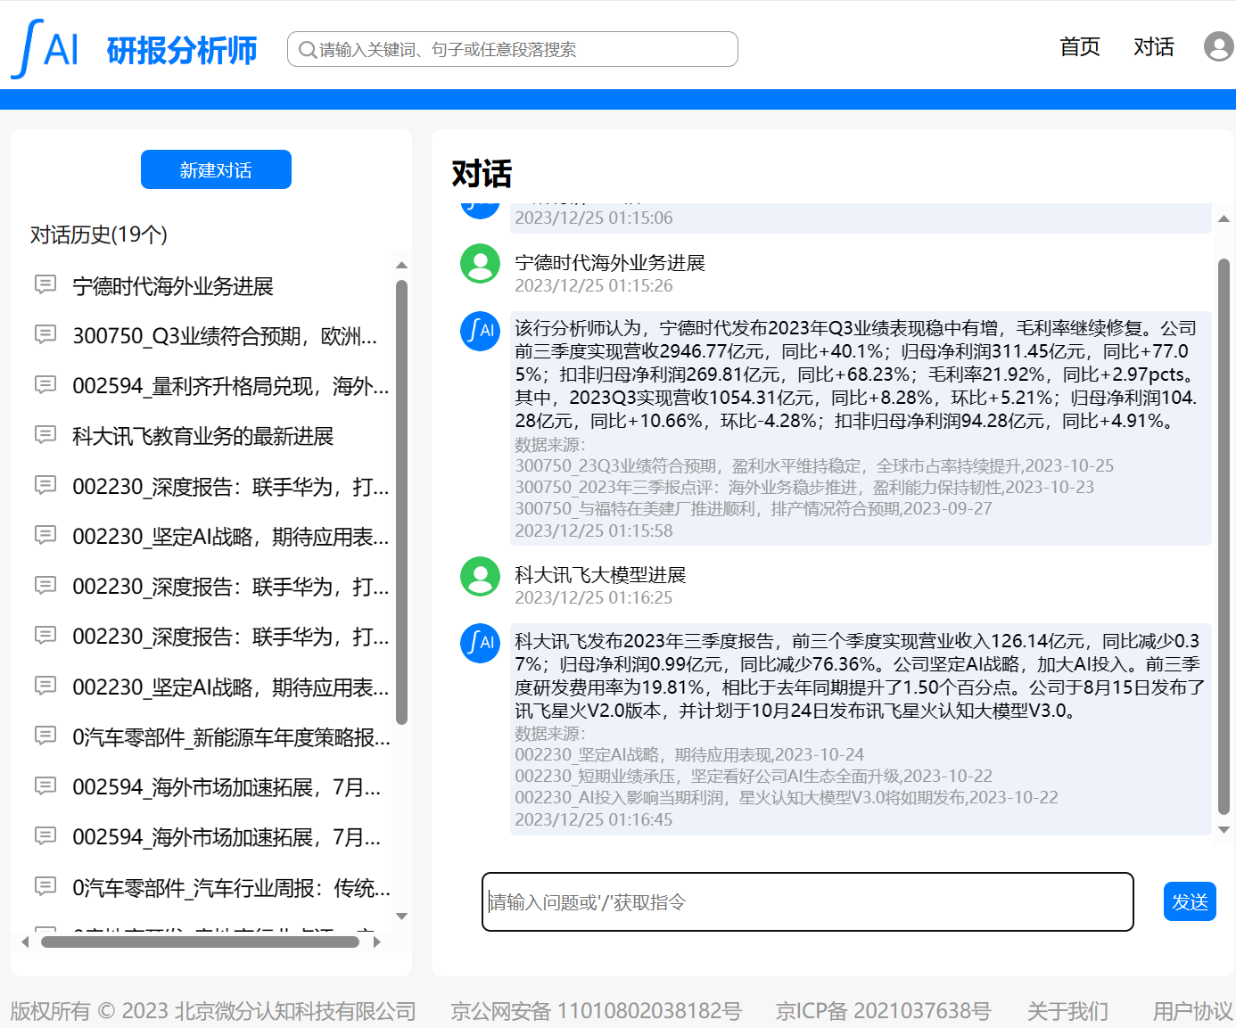Click history list vertical scrollbar thumb
1236x1028 pixels.
pyautogui.click(x=401, y=502)
